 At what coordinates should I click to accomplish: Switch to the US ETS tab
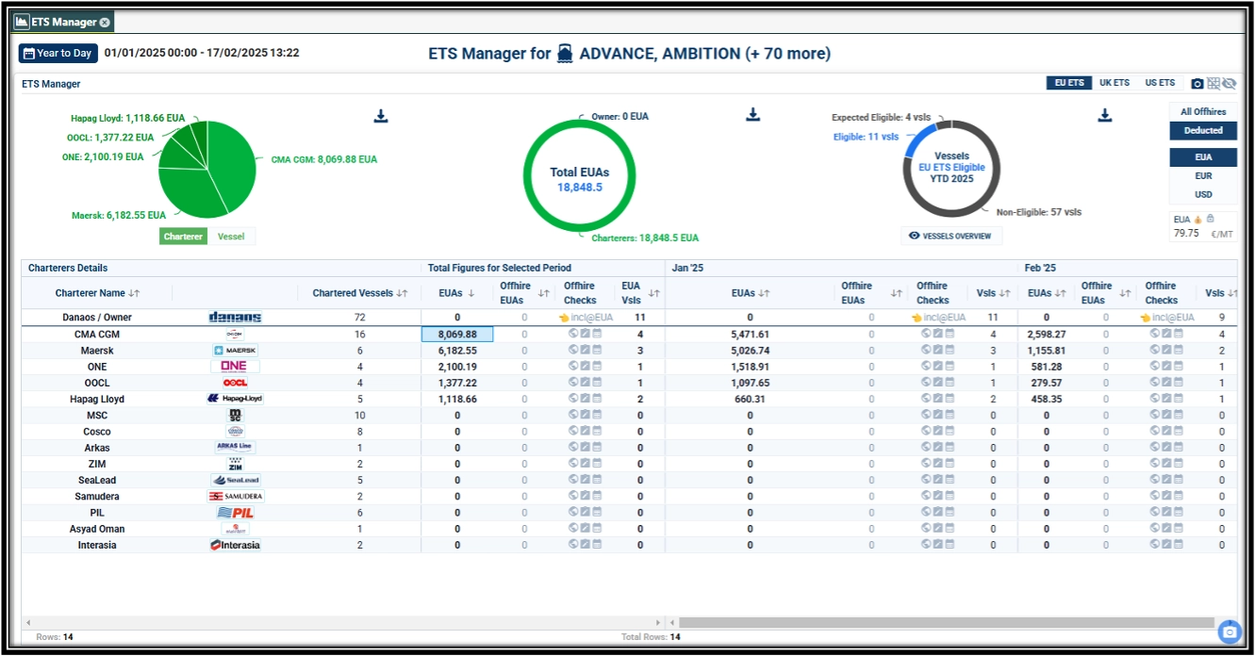[x=1160, y=83]
